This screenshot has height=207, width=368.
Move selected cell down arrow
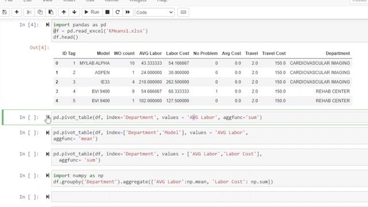tap(74, 12)
